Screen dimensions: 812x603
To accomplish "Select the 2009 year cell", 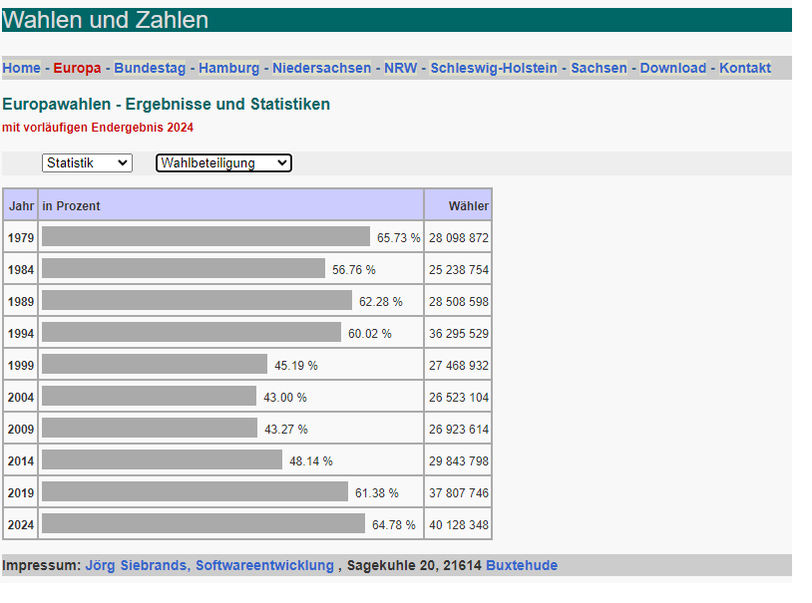I will 21,430.
